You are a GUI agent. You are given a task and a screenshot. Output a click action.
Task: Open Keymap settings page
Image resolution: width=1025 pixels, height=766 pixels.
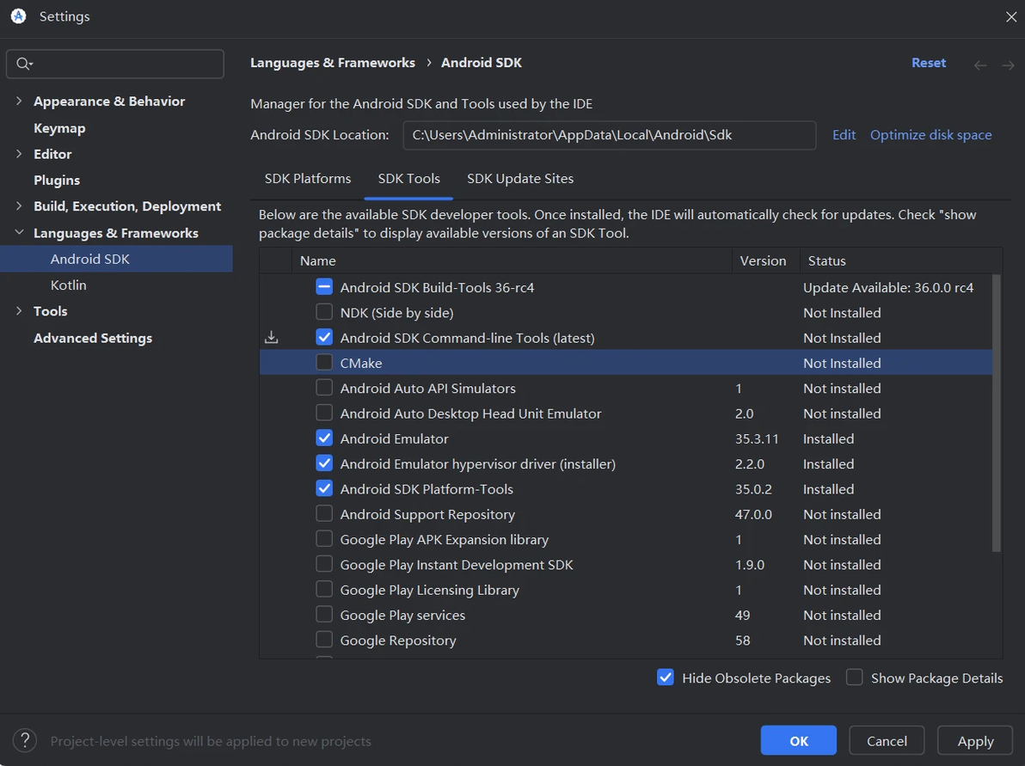point(59,128)
